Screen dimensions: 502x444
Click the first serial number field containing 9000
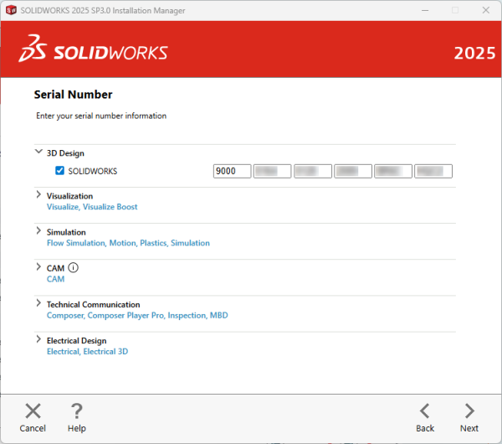(x=232, y=171)
